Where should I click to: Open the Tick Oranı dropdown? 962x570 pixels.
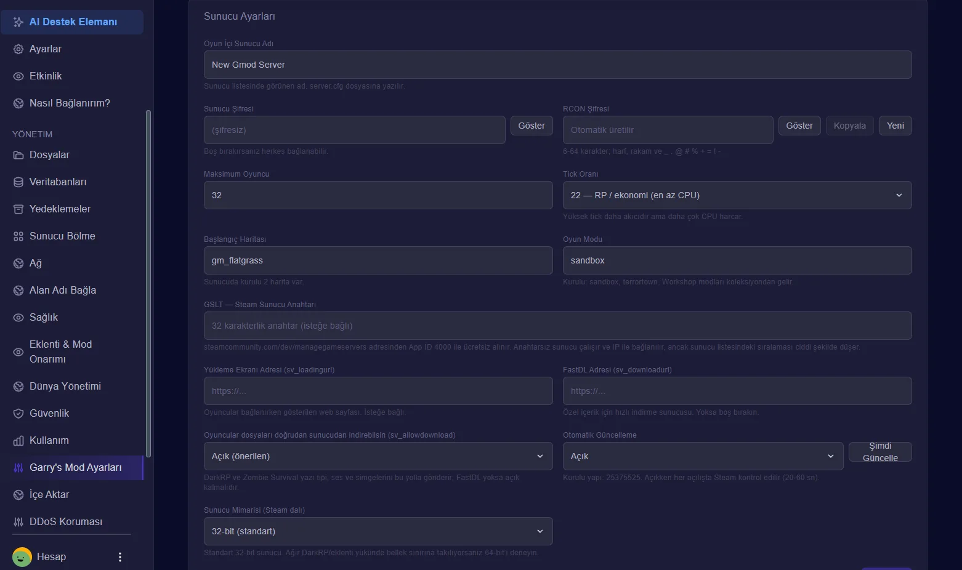(737, 195)
